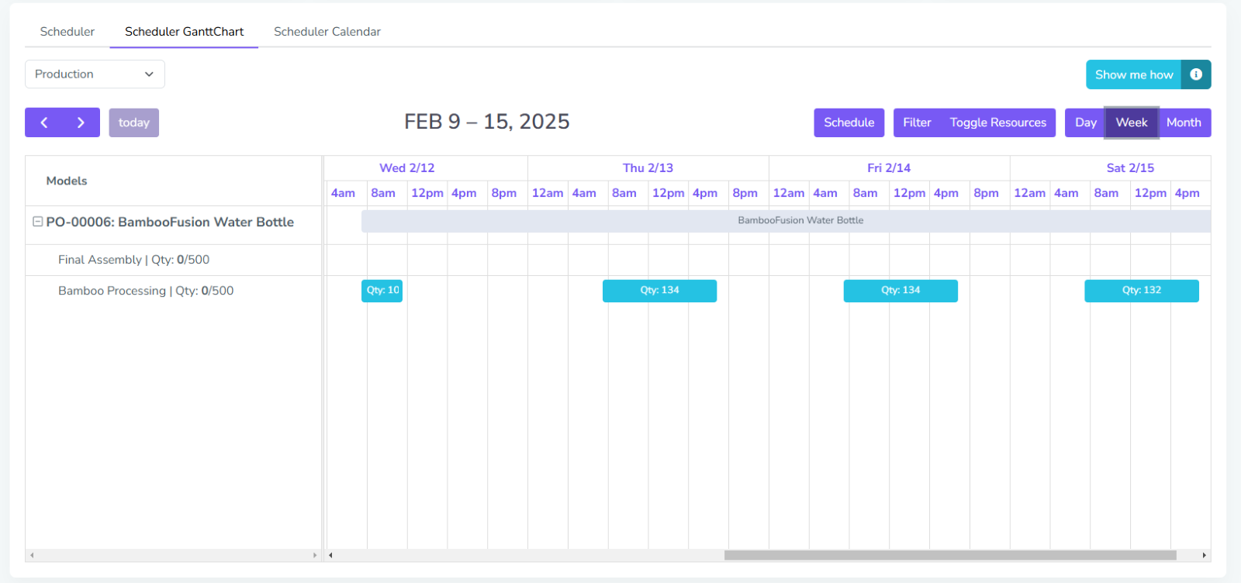
Task: Click the Filter button
Action: [917, 122]
